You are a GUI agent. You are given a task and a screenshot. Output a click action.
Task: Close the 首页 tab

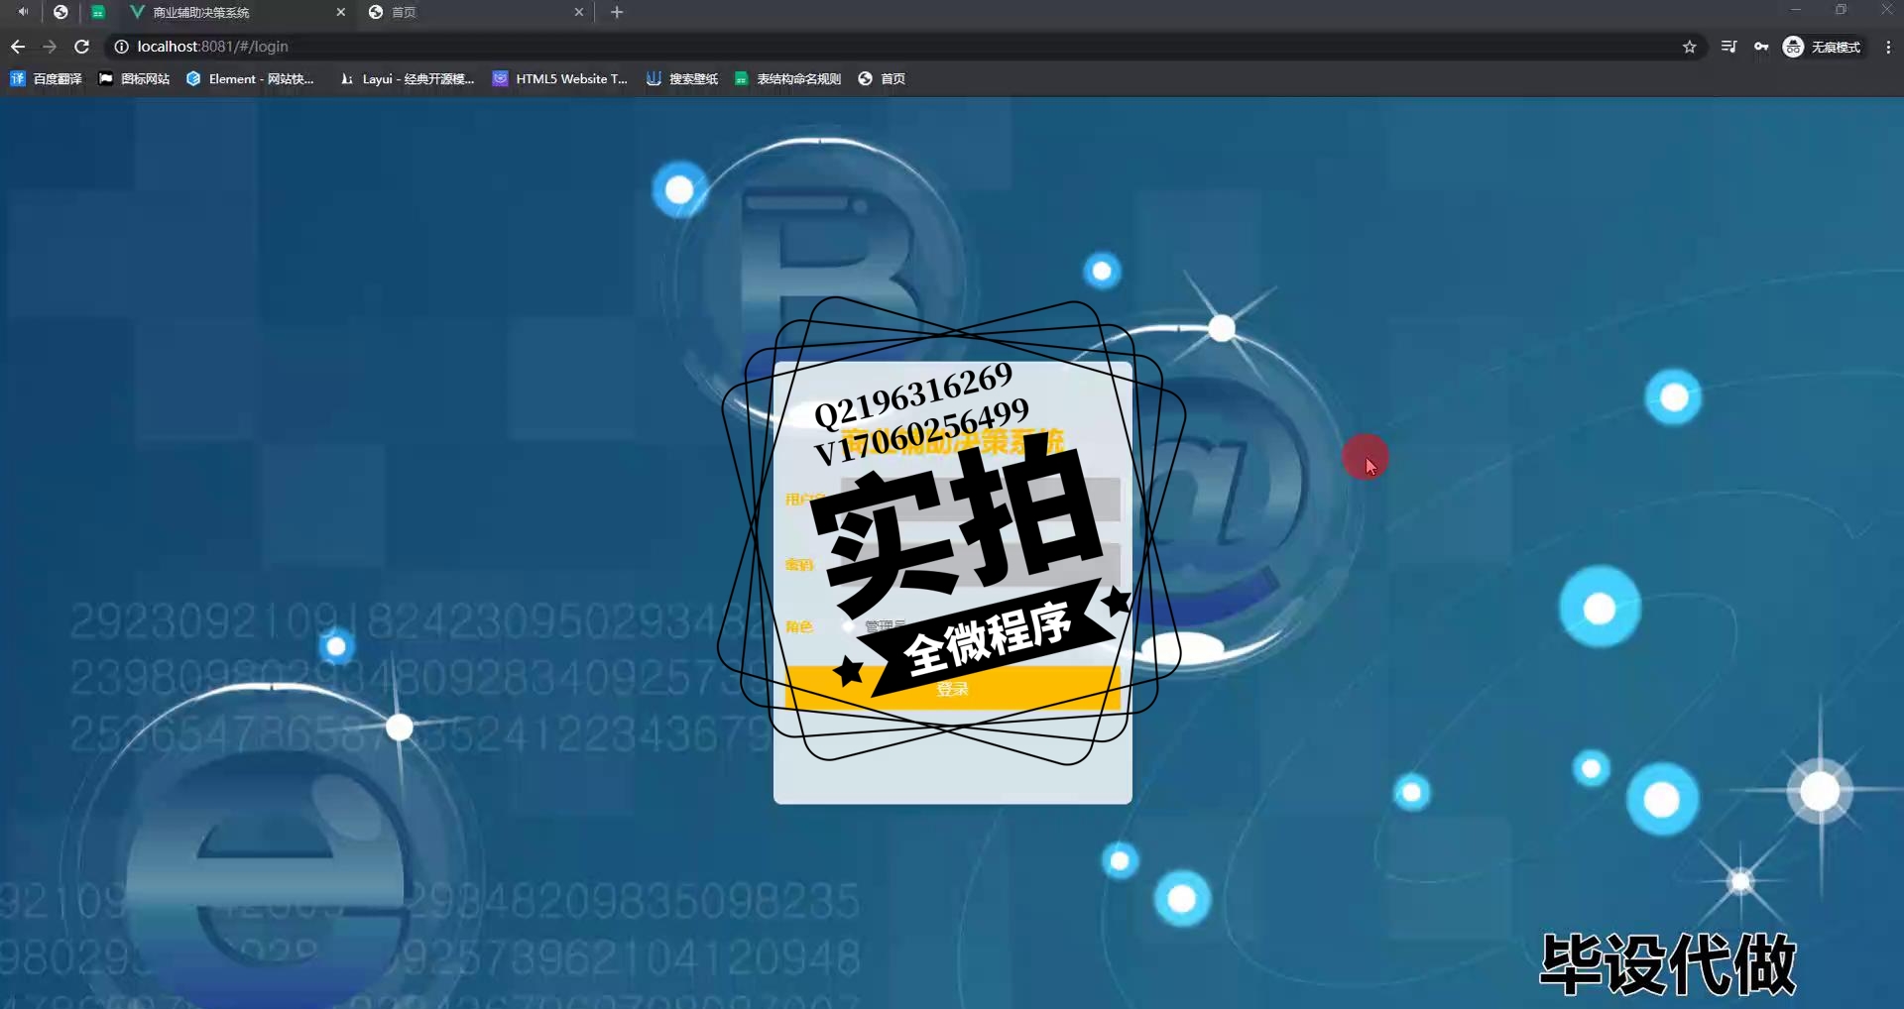pyautogui.click(x=579, y=12)
